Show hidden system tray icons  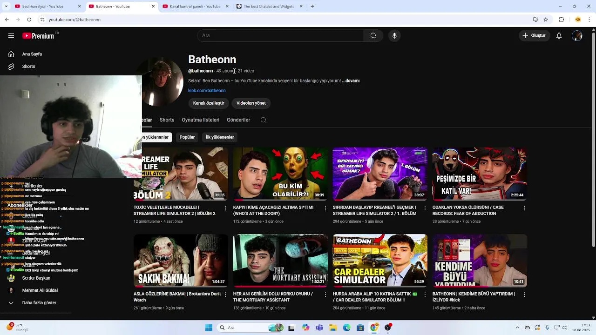[x=517, y=328]
